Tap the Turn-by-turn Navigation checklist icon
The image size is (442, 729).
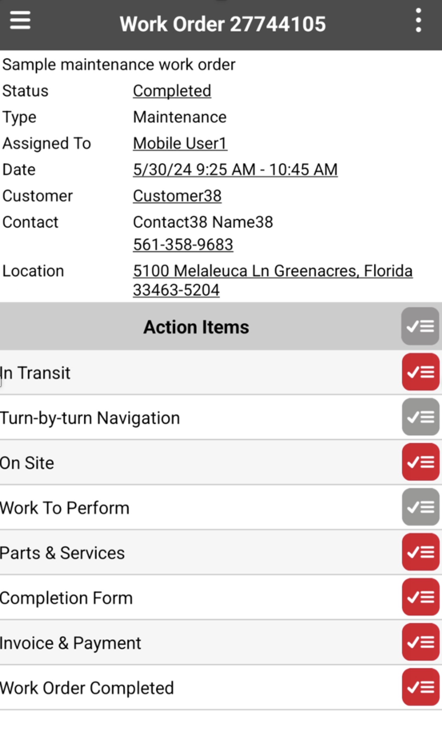(420, 417)
